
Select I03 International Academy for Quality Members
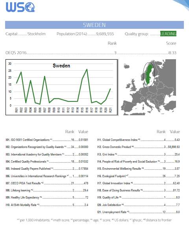click(x=47, y=154)
